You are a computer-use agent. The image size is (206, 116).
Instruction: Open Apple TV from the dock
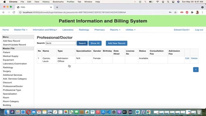point(125,112)
